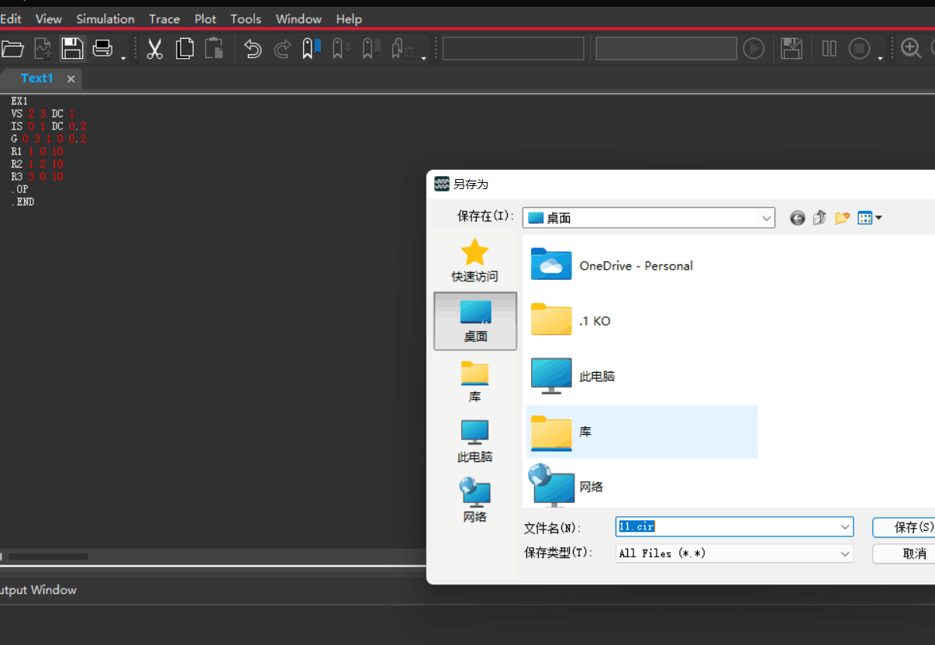This screenshot has width=935, height=645.
Task: Open dropdown arrow after the bookmark icons
Action: [x=423, y=57]
